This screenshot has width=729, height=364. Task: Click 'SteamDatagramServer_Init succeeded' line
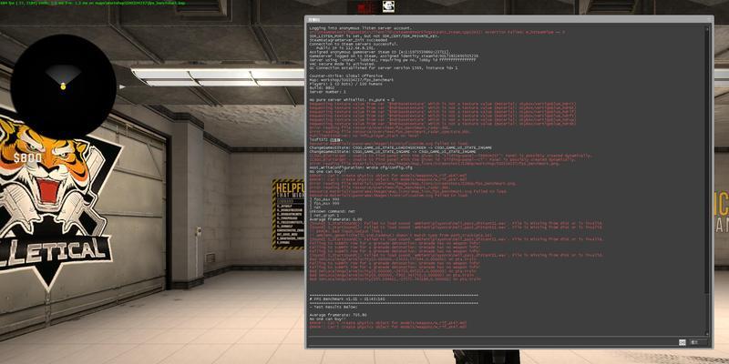(x=349, y=40)
